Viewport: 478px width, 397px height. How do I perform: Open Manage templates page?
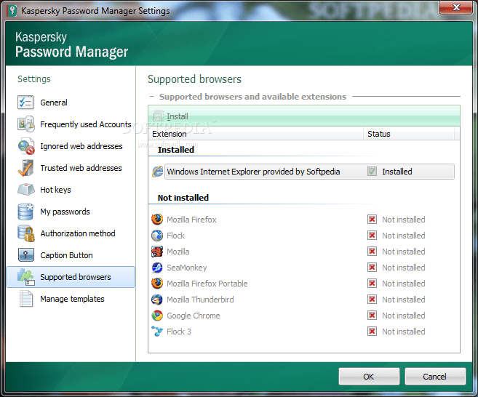[72, 299]
